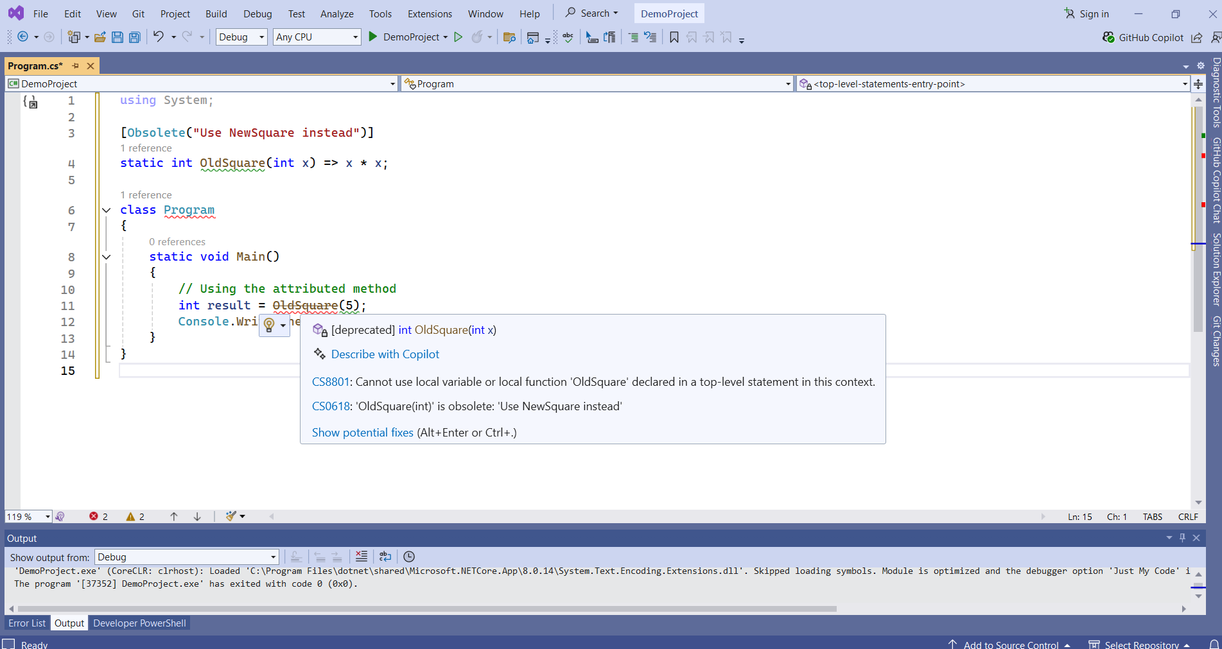Expand the lightbulb quick actions arrow
This screenshot has width=1222, height=649.
pos(283,325)
